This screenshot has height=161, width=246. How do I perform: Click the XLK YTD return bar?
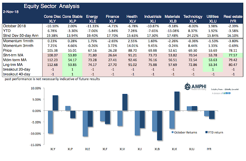(x=177, y=101)
